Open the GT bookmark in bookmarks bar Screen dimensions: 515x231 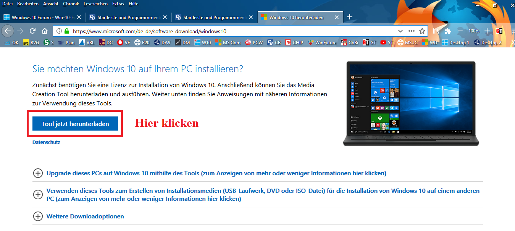point(369,43)
